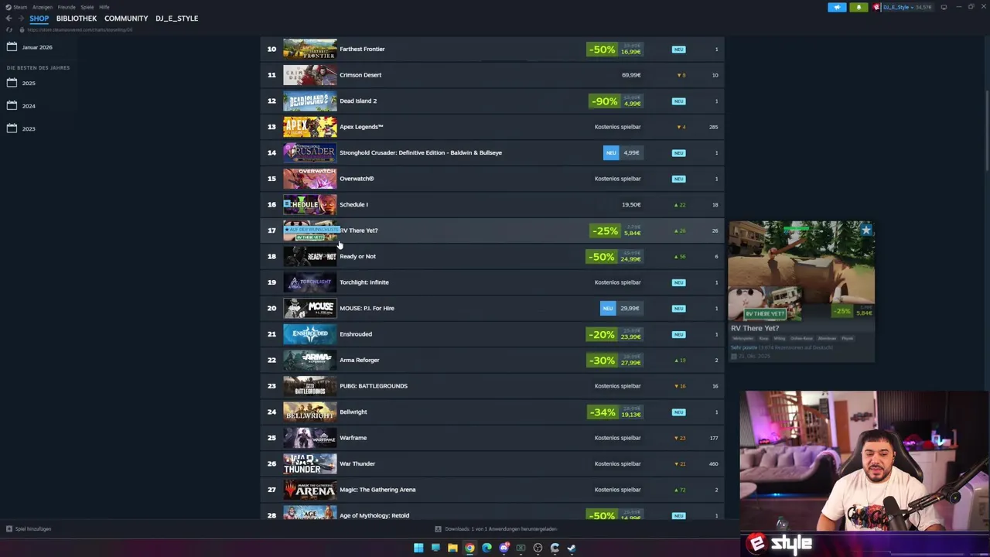Open the blue announcements megaphone button
Screen dimensions: 990x557
click(837, 7)
